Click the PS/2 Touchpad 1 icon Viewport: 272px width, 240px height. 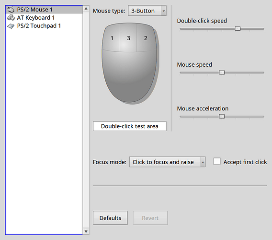11,26
